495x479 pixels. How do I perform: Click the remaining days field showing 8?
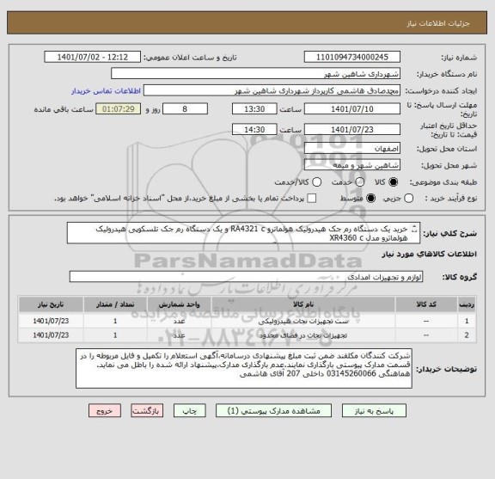tap(185, 109)
